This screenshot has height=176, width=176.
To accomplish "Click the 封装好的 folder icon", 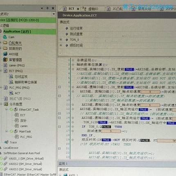I will pyautogui.click(x=5, y=48).
